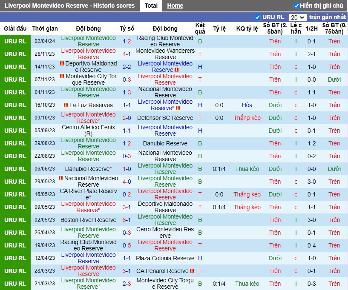Click Hòa result on 16/10/23 row
The image size is (348, 290).
coord(247,105)
